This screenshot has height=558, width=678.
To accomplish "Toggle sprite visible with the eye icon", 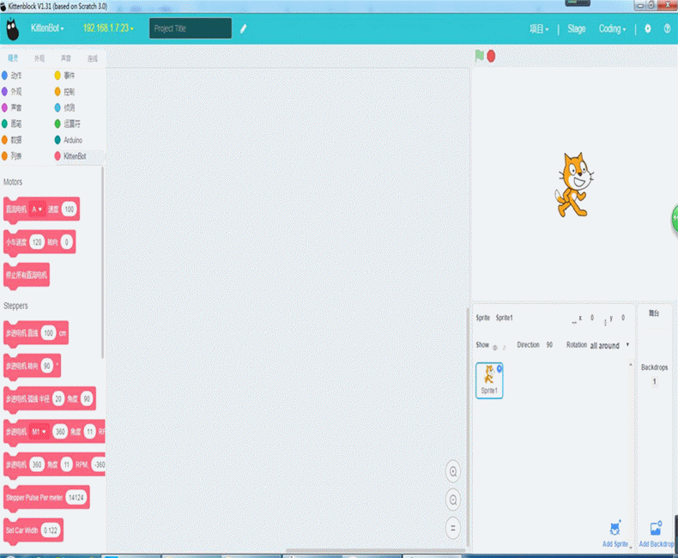I will [x=494, y=348].
